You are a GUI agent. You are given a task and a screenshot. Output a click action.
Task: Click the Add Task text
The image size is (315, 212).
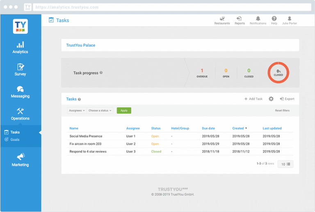[x=256, y=99]
